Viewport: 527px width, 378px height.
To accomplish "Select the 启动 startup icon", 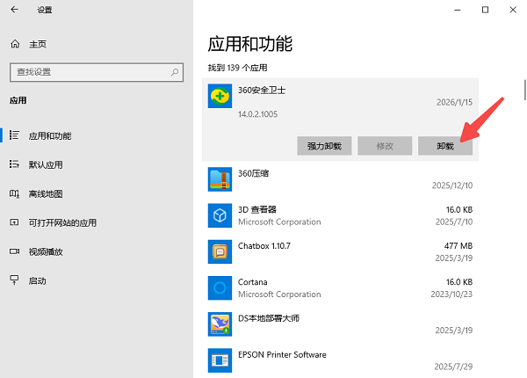I will pyautogui.click(x=14, y=280).
